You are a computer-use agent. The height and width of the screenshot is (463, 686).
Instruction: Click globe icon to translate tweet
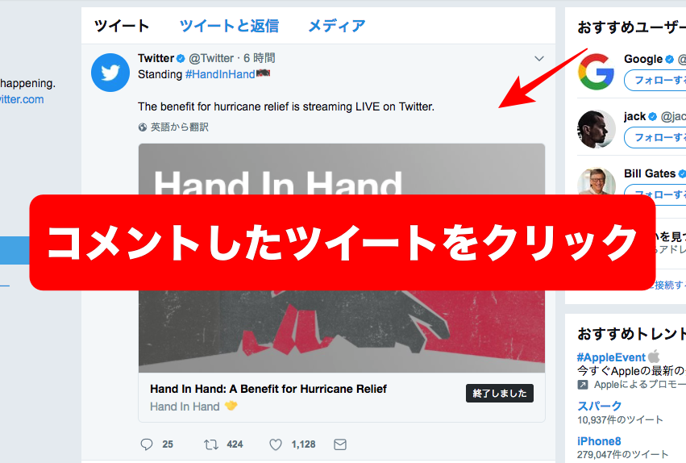click(142, 127)
